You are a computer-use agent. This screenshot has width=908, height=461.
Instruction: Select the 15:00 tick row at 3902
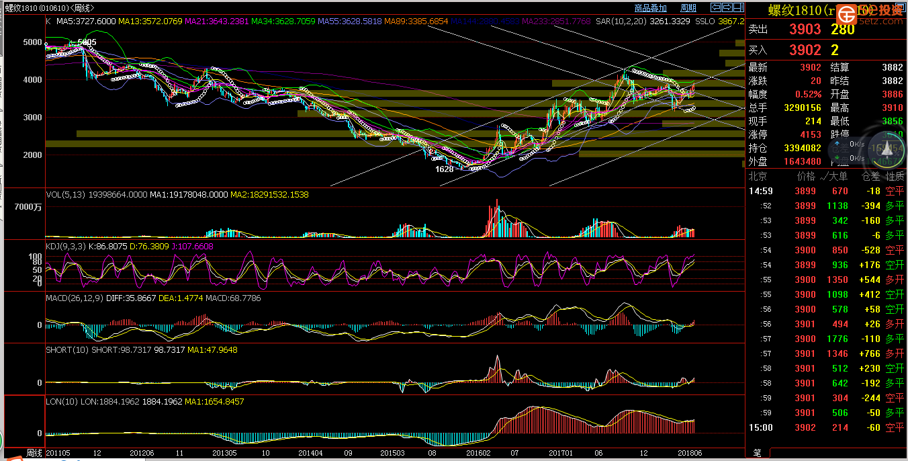click(826, 427)
